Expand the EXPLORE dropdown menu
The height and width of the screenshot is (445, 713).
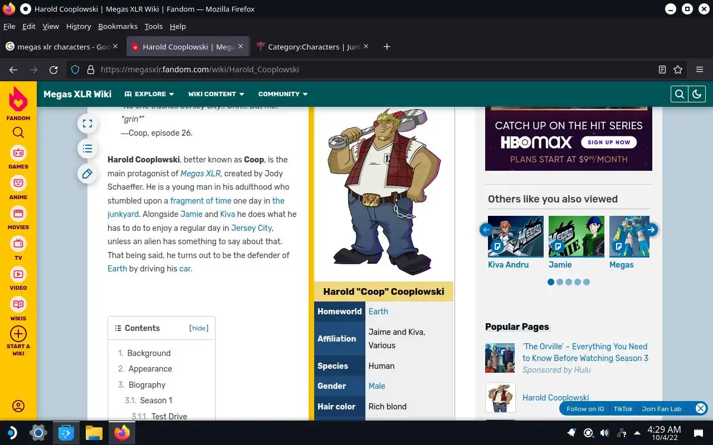pos(149,94)
